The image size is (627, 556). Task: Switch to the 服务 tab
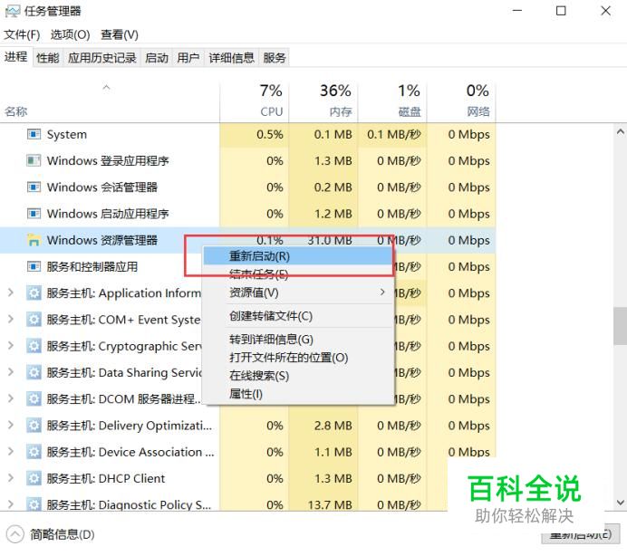pyautogui.click(x=275, y=58)
